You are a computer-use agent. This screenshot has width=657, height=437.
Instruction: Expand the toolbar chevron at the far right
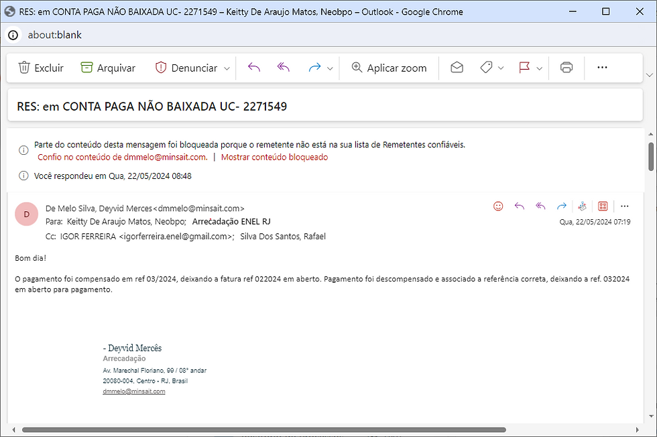650,75
